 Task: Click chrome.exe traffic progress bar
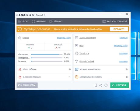[x=47, y=54]
